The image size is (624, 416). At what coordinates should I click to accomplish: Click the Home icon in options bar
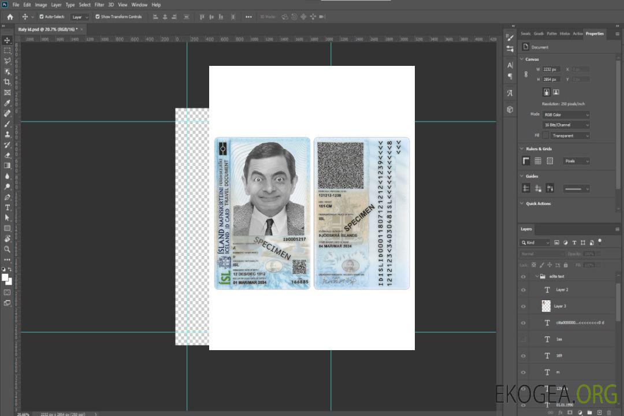tap(10, 17)
